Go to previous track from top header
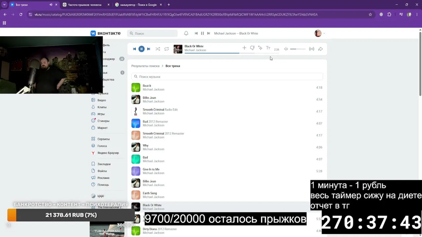 (196, 33)
